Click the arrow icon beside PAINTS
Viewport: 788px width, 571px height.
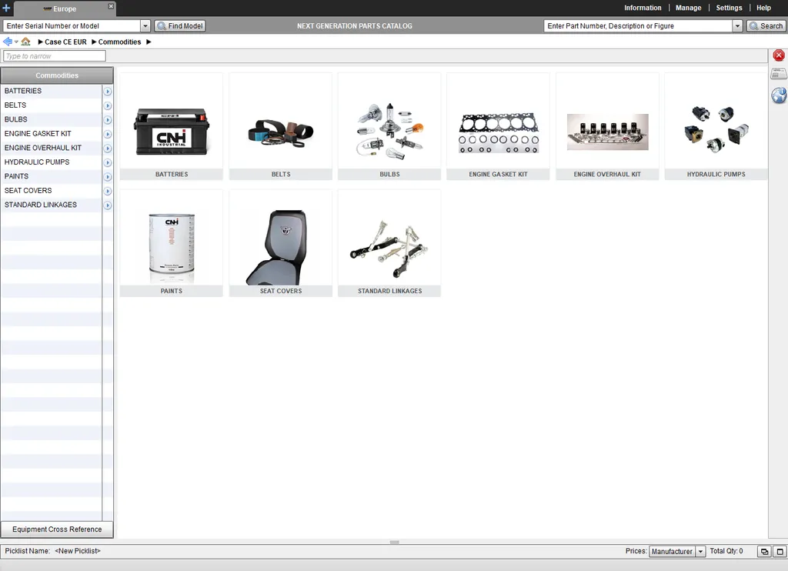pos(108,177)
